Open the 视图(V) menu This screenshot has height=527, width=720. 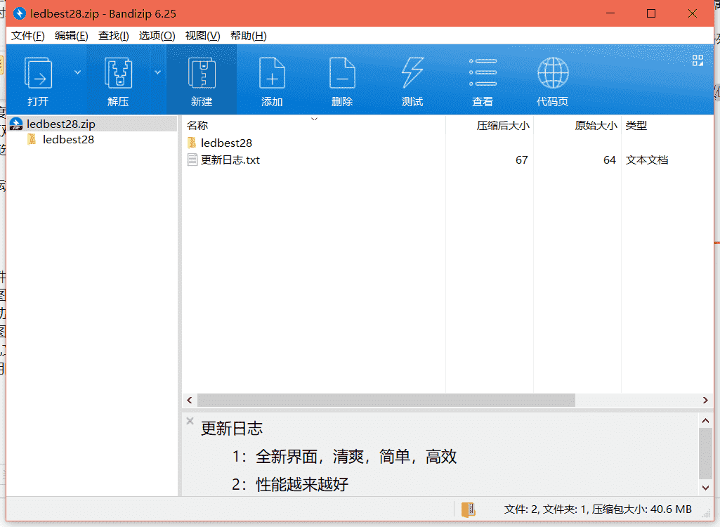(x=202, y=36)
